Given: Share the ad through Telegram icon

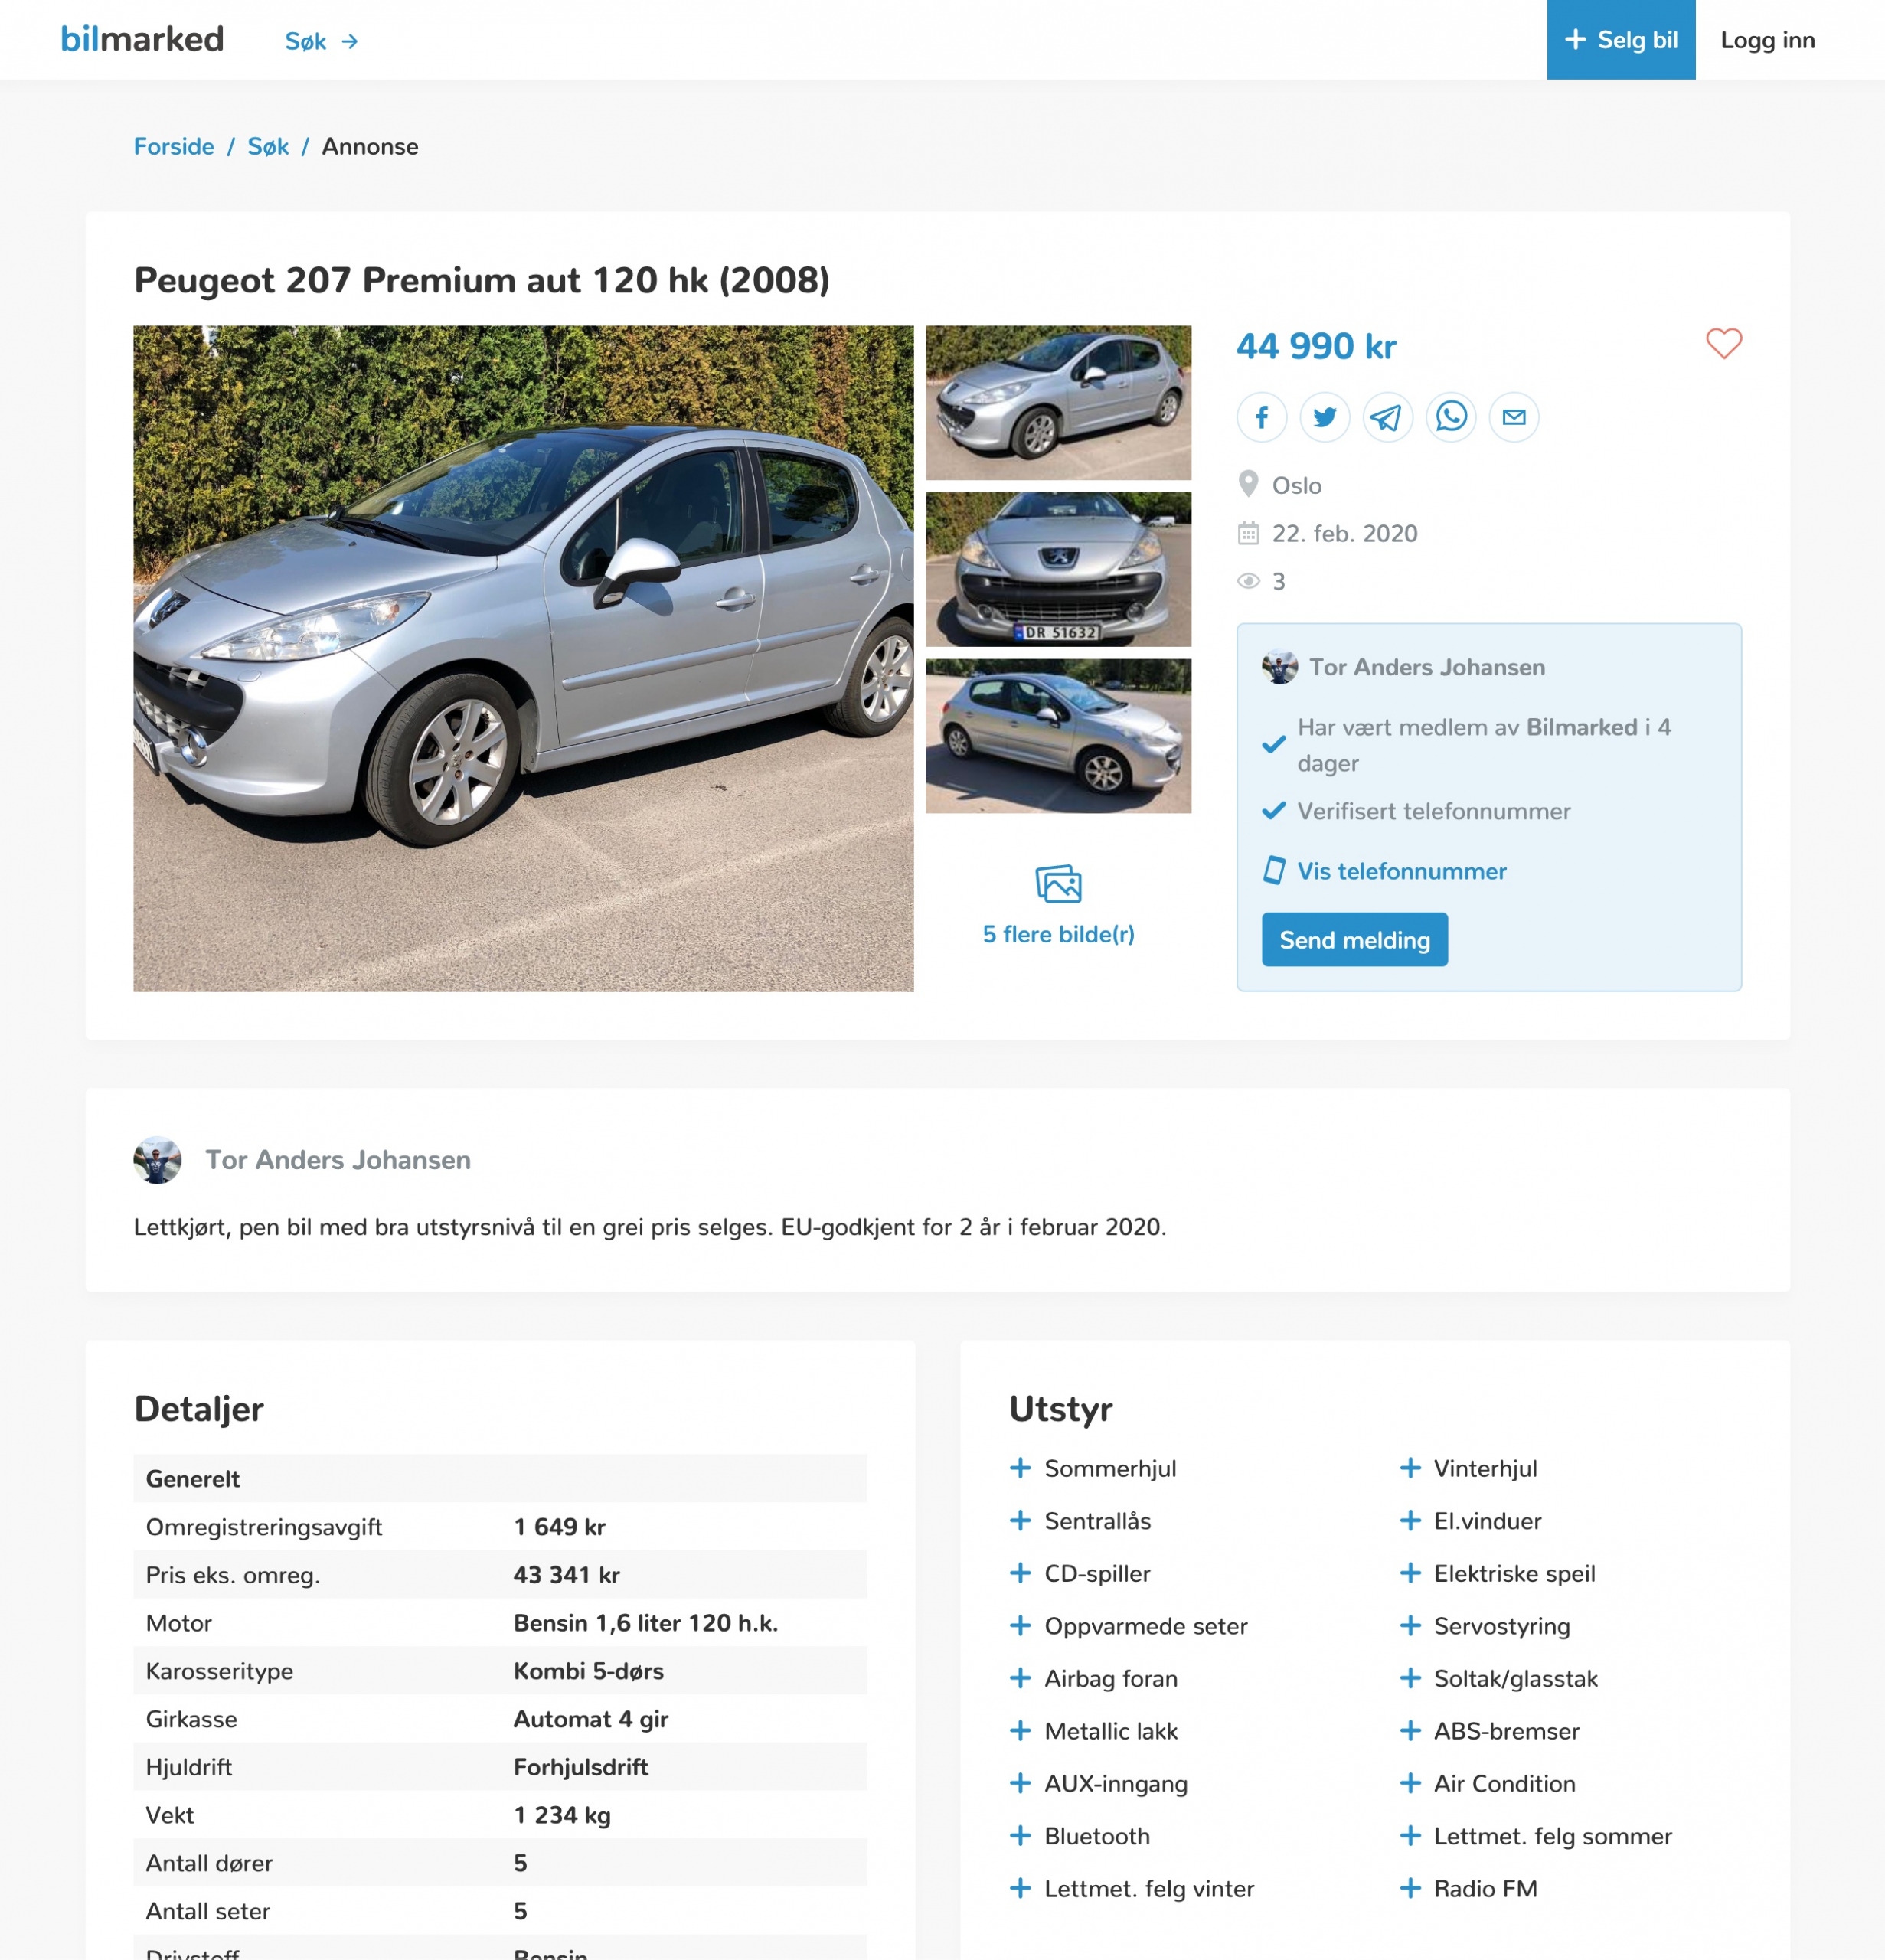Looking at the screenshot, I should click(1388, 417).
